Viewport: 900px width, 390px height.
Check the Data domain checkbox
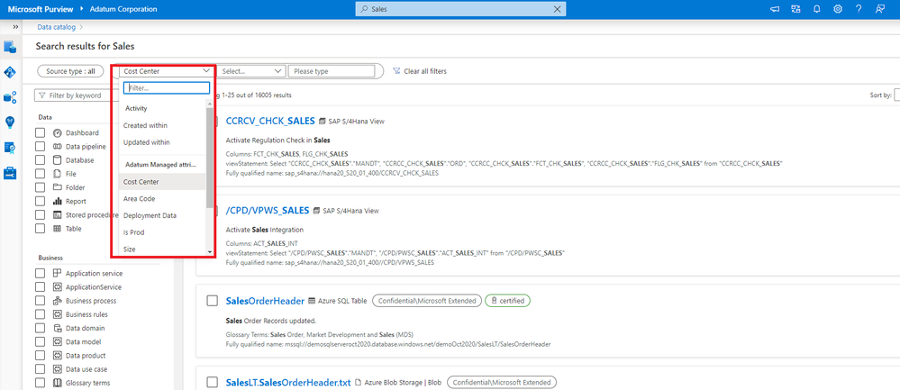40,328
